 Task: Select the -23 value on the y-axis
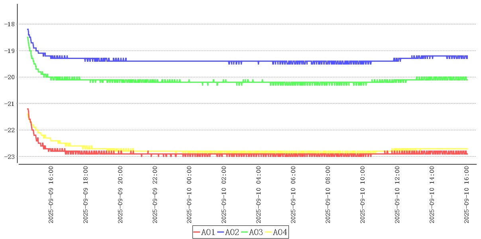[9, 157]
